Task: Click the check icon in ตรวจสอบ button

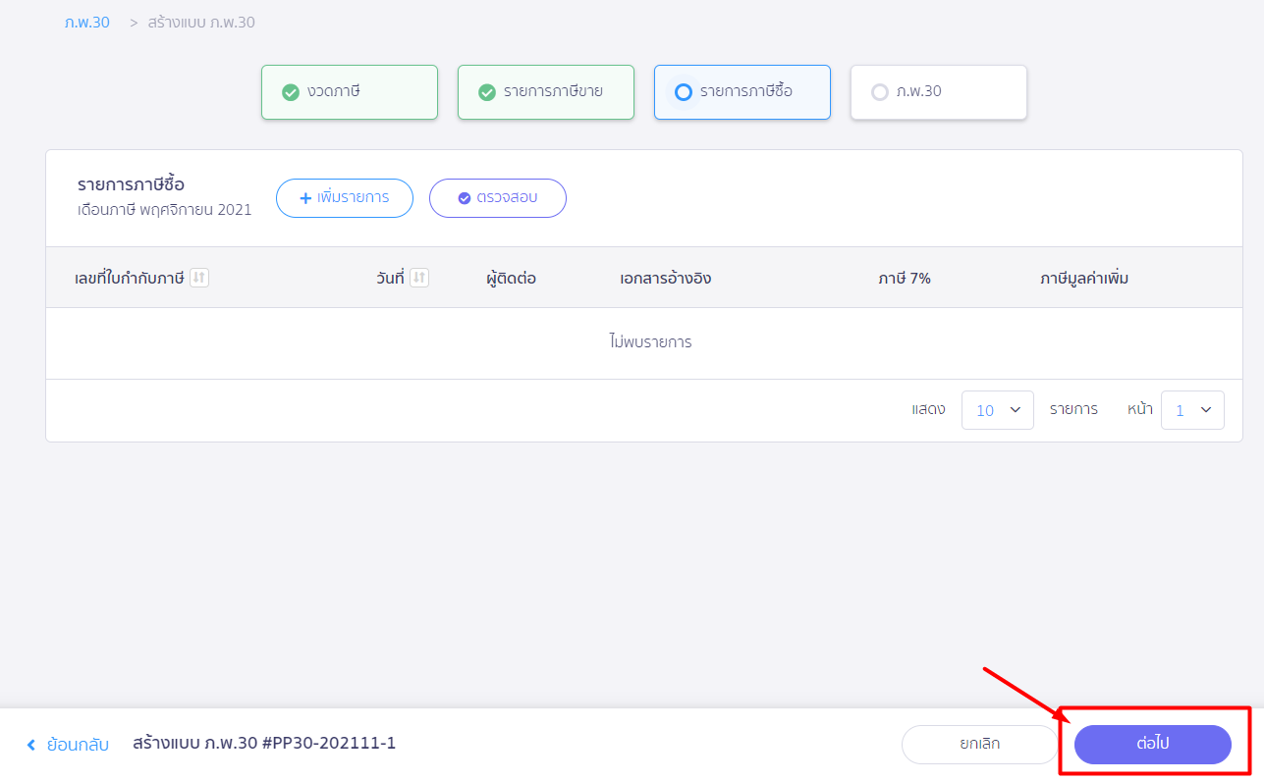Action: tap(465, 198)
